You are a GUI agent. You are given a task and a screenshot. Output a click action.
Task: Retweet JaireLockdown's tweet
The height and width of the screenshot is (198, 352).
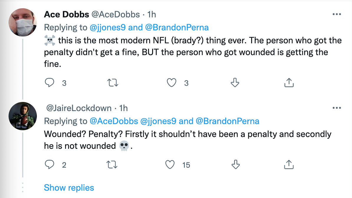tap(112, 164)
